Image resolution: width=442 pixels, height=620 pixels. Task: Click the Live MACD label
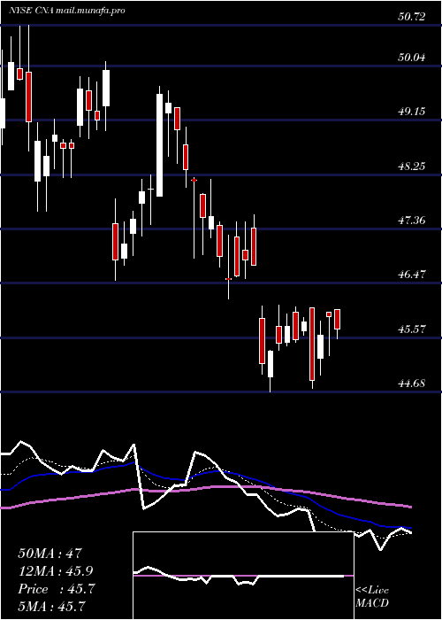click(372, 597)
